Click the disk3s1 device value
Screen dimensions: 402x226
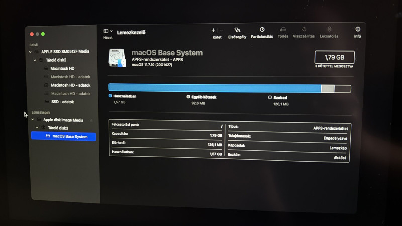pos(340,158)
